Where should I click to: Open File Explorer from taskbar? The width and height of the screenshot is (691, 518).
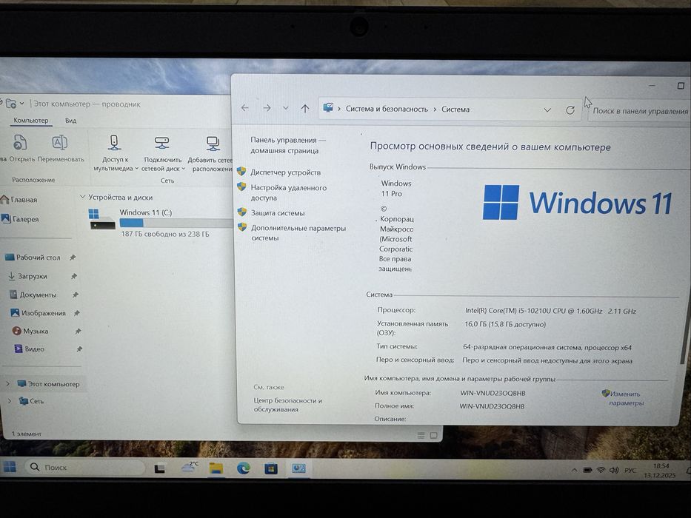coord(216,468)
